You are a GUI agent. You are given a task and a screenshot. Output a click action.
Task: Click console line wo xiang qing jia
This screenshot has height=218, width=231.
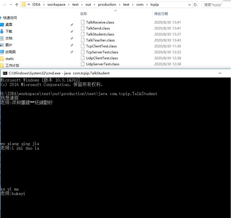[20, 144]
